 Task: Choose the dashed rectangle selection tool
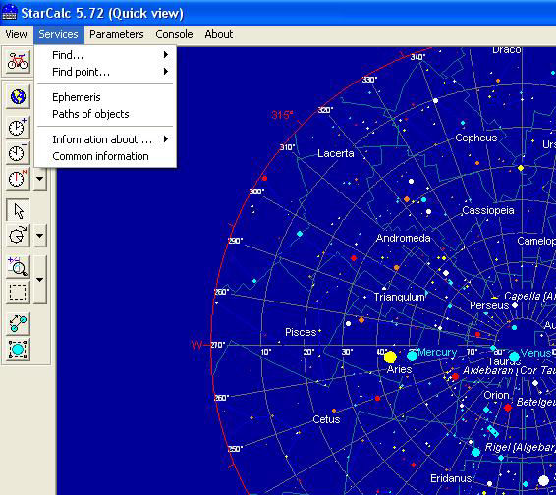point(18,293)
